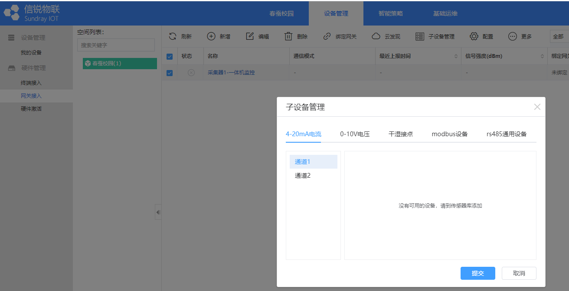Select 春蚕校园(1) space tree node
This screenshot has width=569, height=291.
pyautogui.click(x=120, y=64)
